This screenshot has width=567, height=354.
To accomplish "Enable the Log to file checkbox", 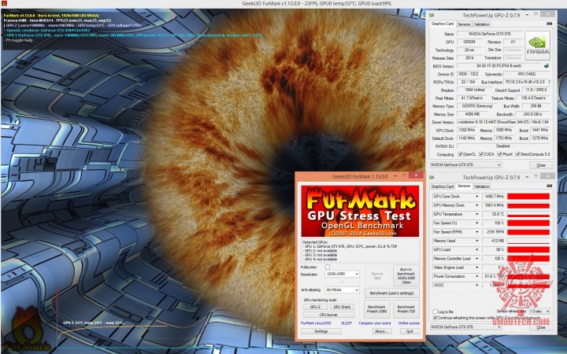I will (x=435, y=312).
